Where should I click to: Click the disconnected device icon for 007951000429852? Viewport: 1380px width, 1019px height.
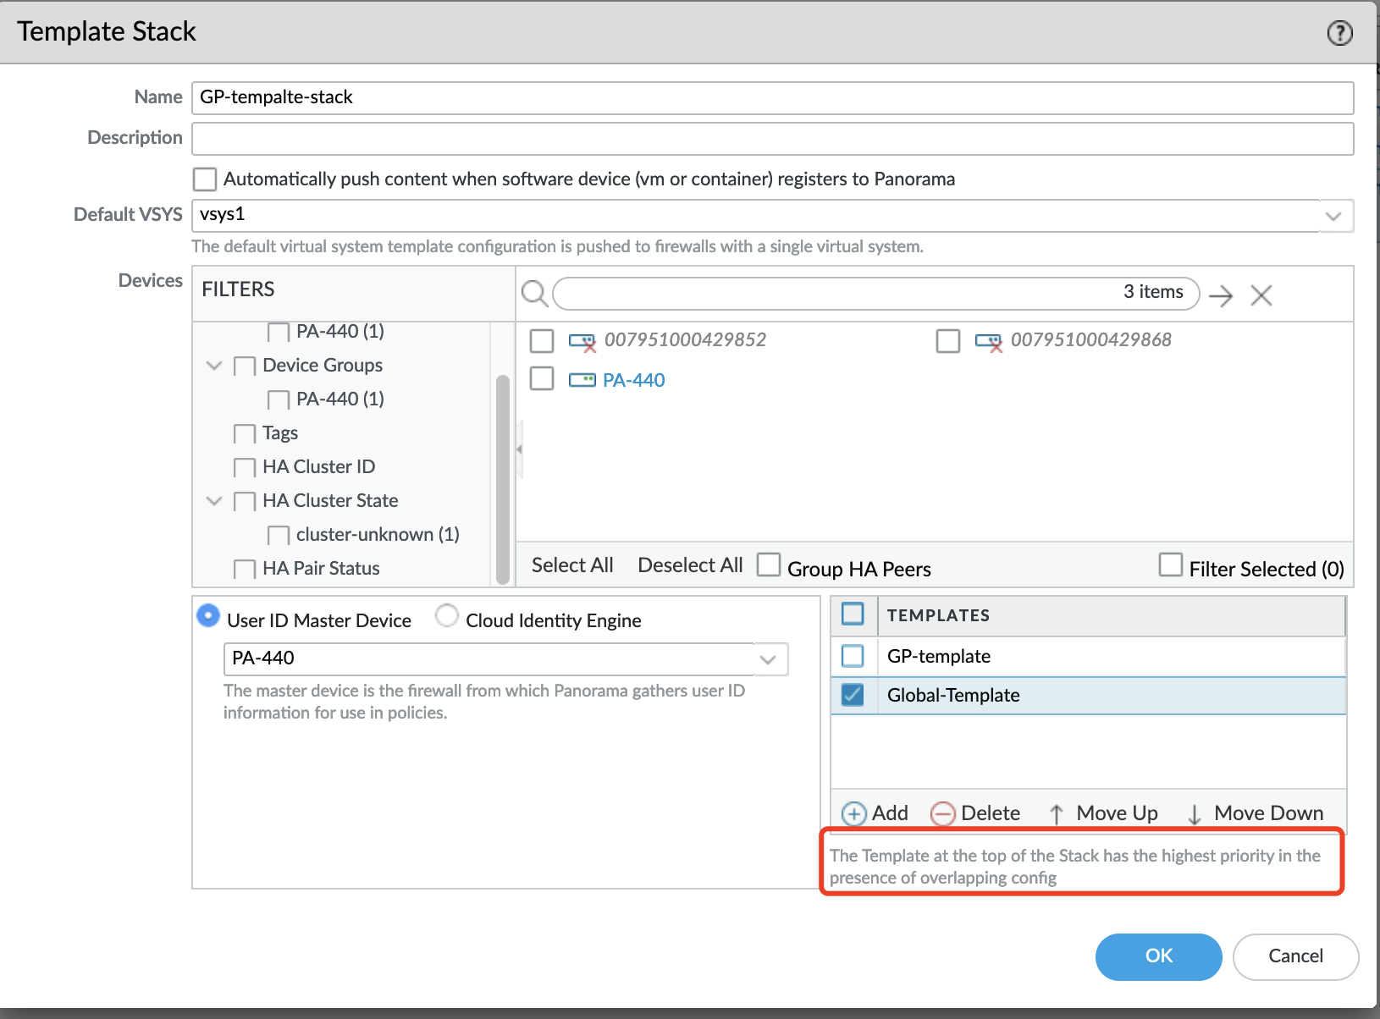coord(582,341)
